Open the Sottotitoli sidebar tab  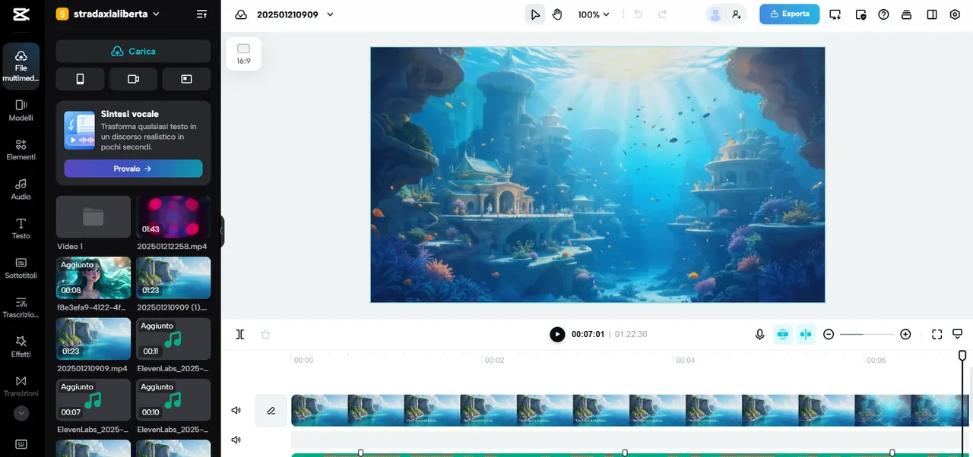coord(21,268)
